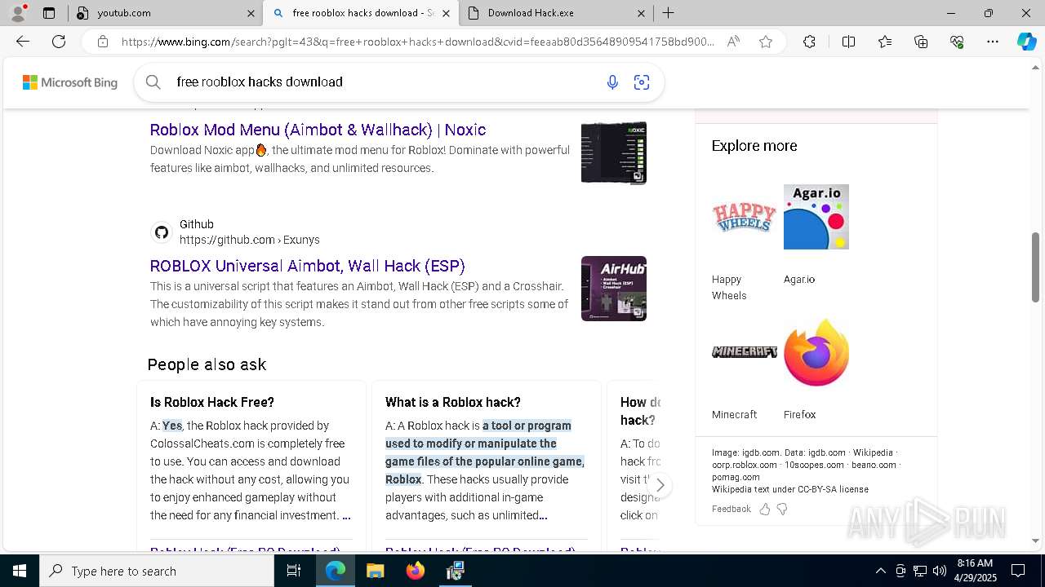Open the Windows Start menu
This screenshot has height=587, width=1045.
(x=20, y=571)
